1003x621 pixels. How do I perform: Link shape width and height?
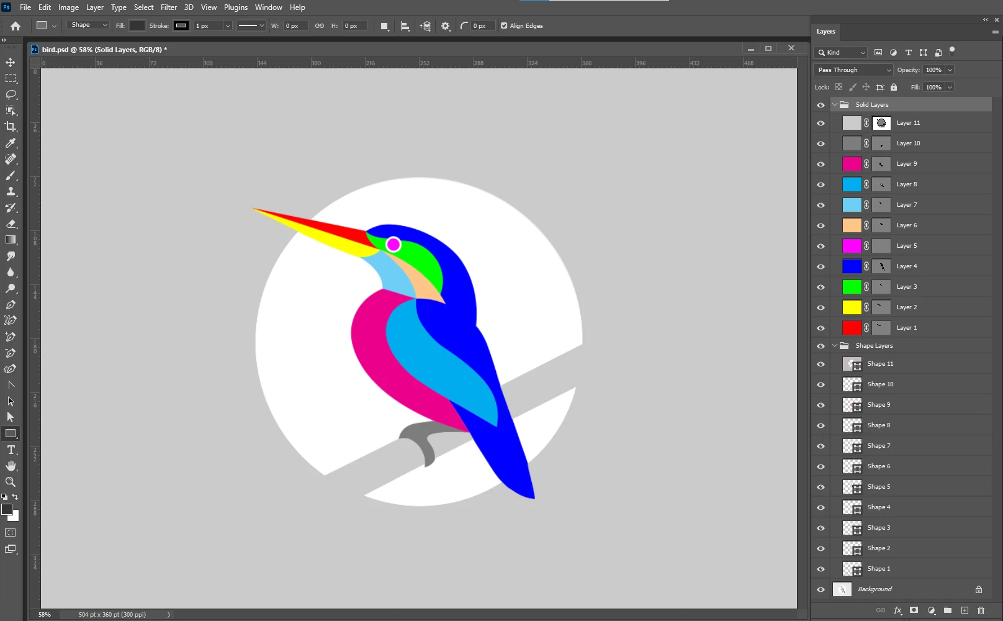[x=319, y=26]
